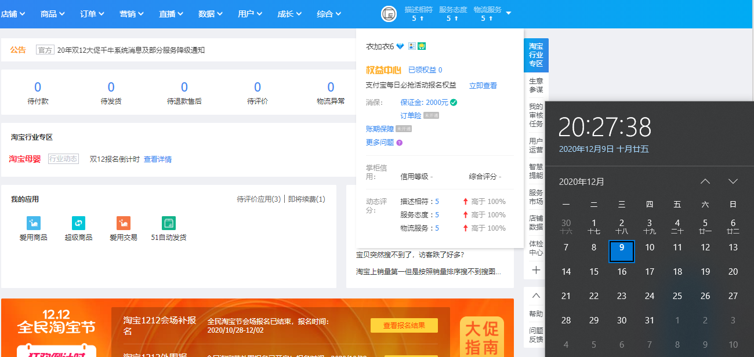Switch to 用户运营 in the sidebar
Image resolution: width=754 pixels, height=357 pixels.
point(536,145)
